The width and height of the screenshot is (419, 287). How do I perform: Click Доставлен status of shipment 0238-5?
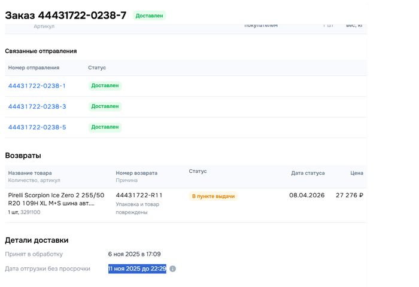(105, 127)
